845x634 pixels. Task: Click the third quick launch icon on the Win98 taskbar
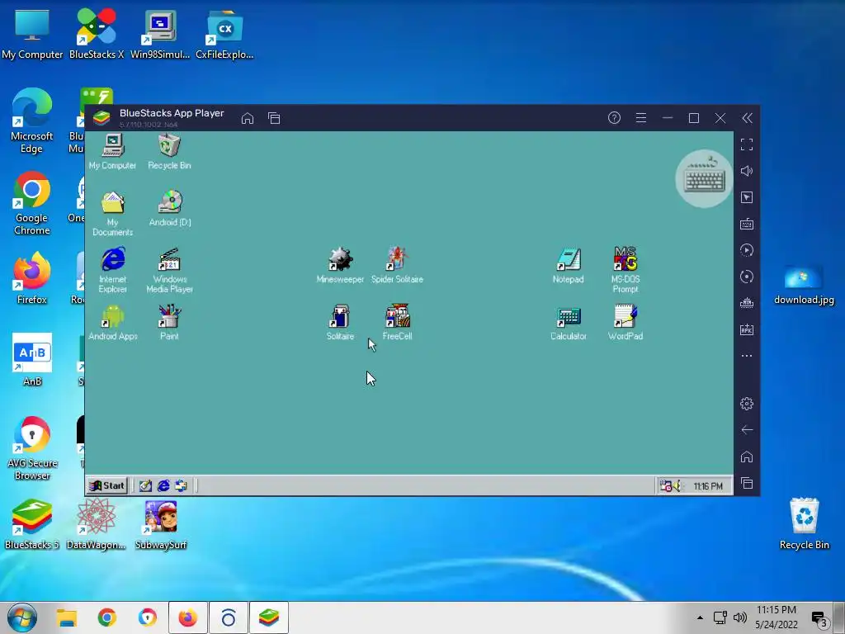point(181,485)
